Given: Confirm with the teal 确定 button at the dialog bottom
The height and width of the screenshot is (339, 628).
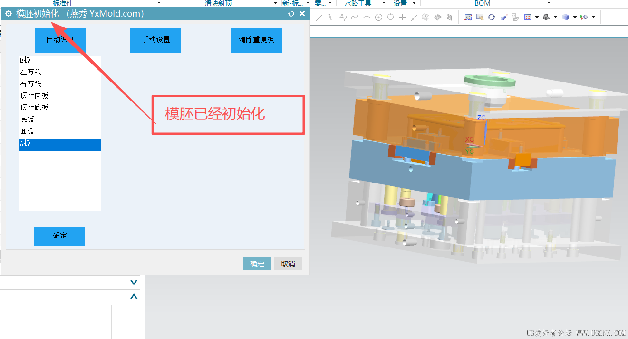Looking at the screenshot, I should [x=257, y=264].
